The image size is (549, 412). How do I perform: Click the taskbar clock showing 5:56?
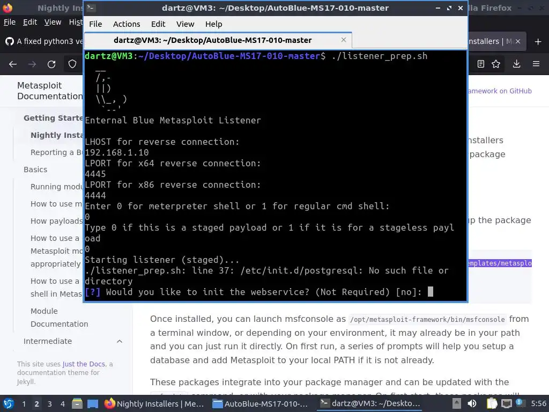click(538, 403)
